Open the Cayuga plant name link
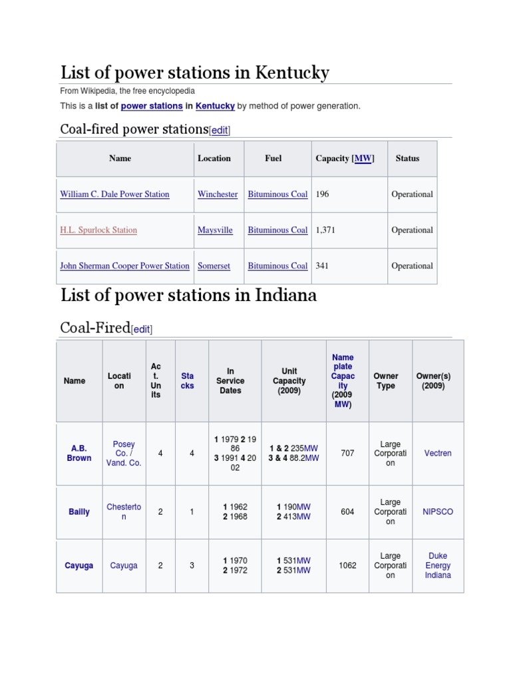Screen dimensions: 511x682 [79, 566]
